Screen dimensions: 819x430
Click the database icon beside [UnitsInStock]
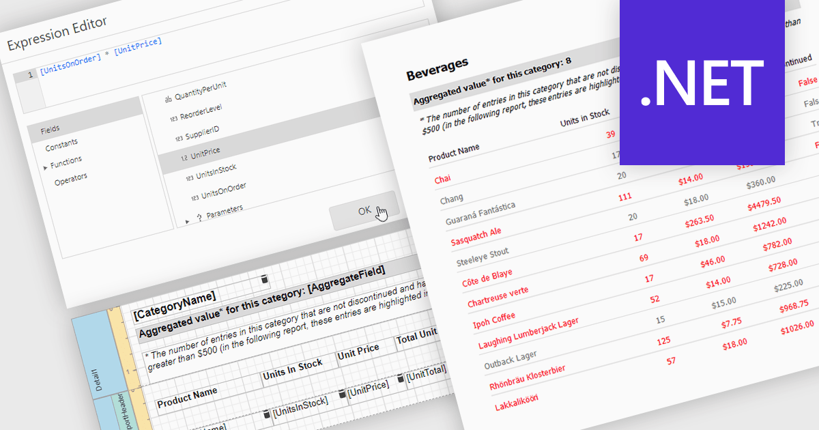tap(267, 414)
